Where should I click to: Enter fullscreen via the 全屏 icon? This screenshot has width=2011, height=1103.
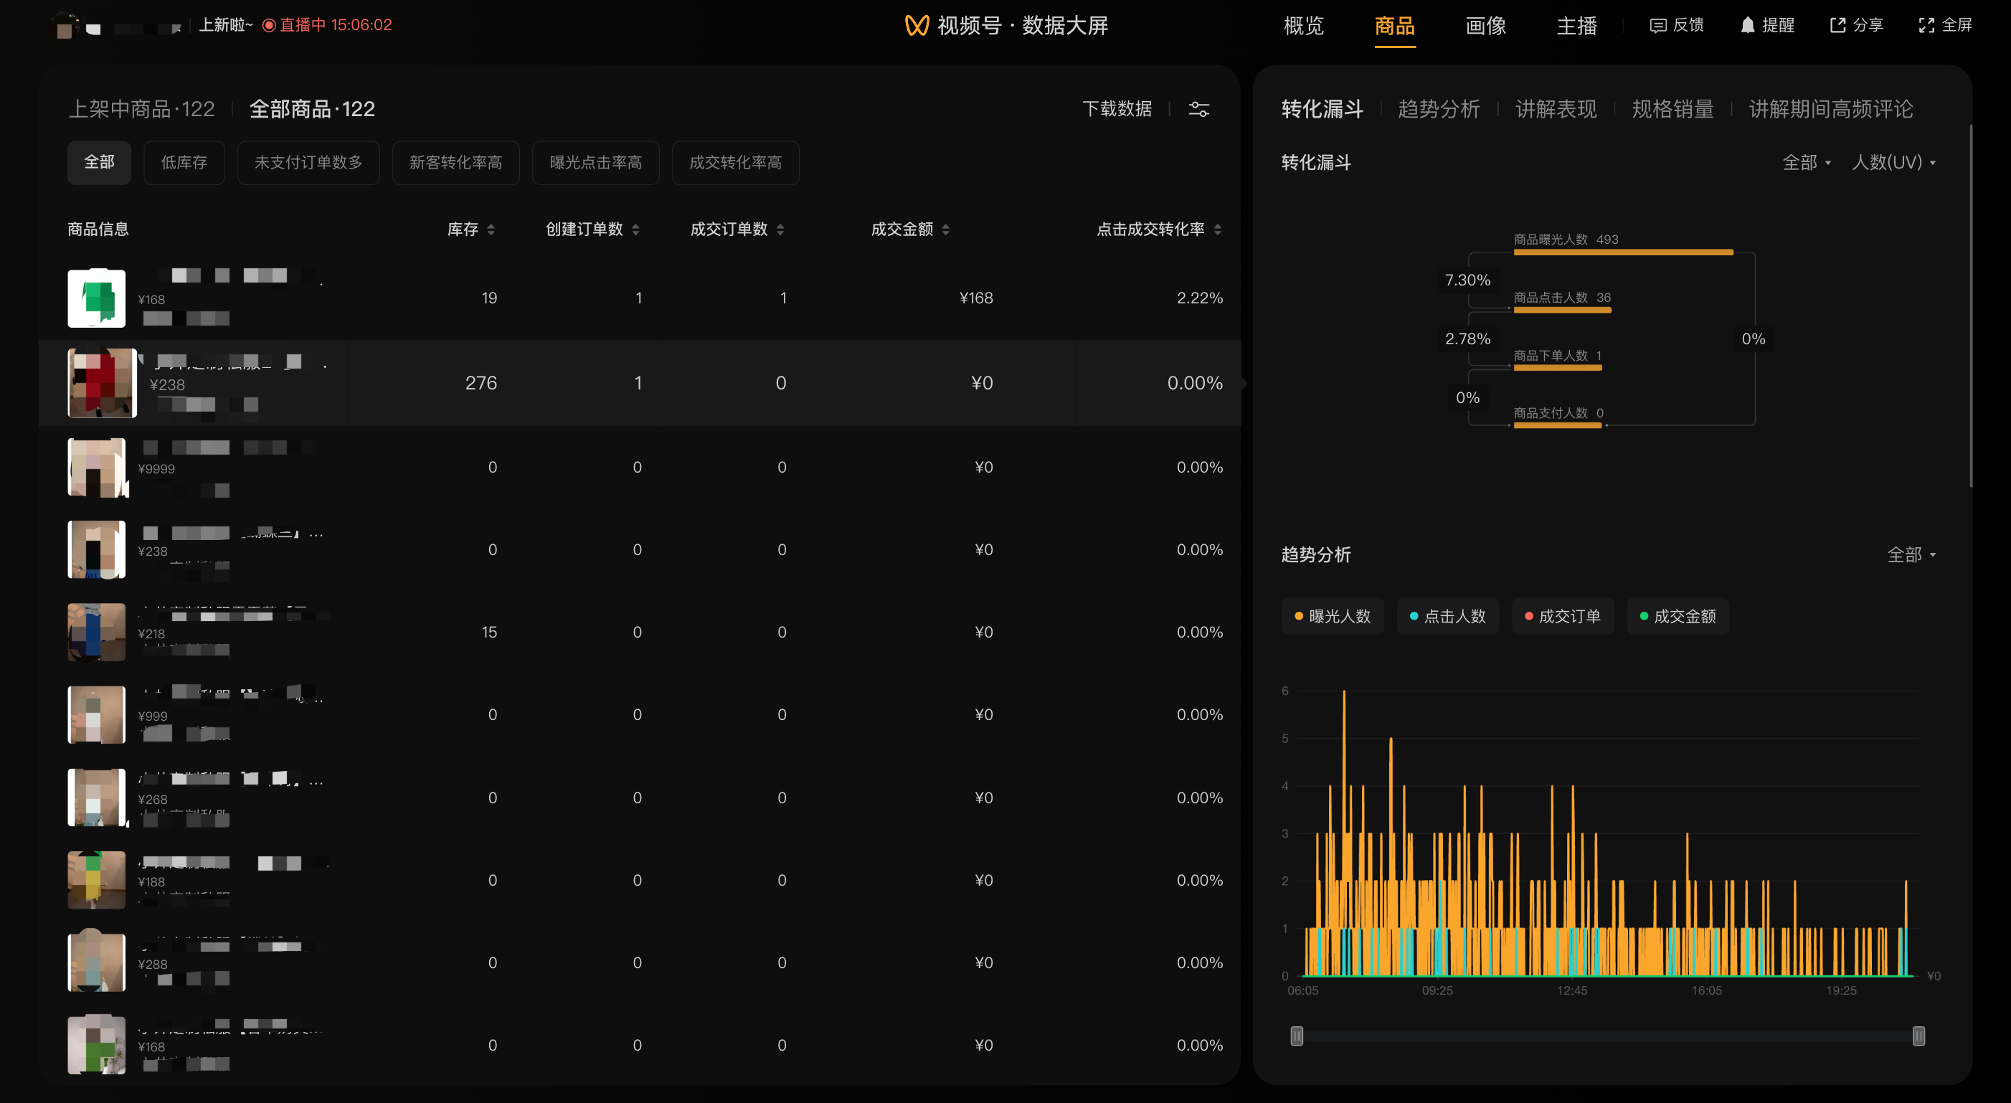pyautogui.click(x=1926, y=26)
